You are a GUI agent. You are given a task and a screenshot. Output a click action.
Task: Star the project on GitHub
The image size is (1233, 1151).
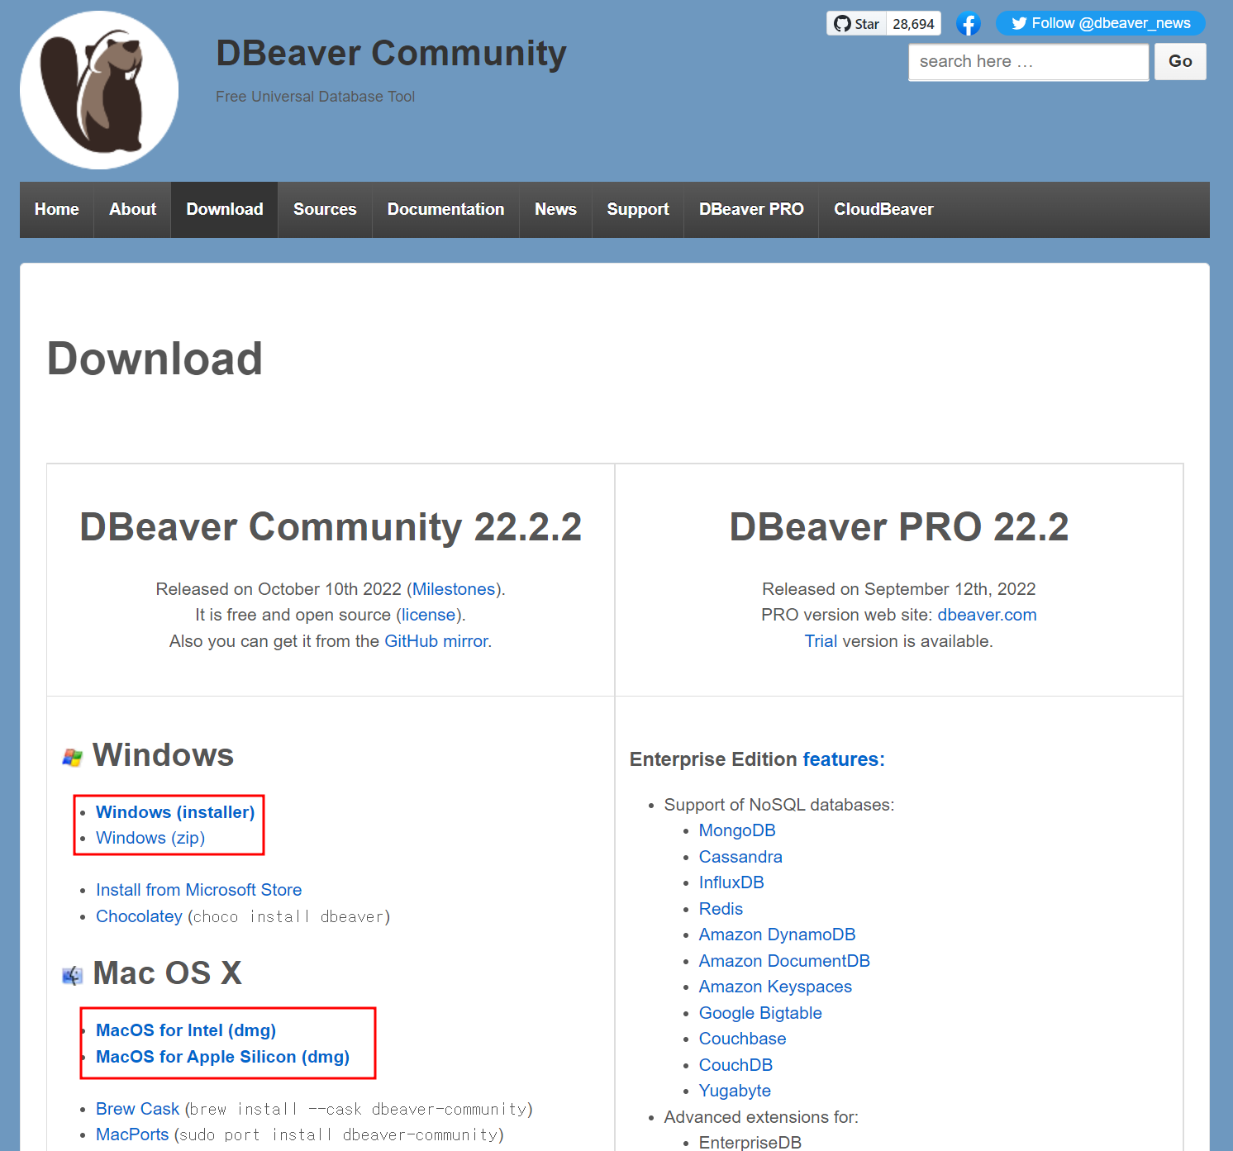point(856,23)
